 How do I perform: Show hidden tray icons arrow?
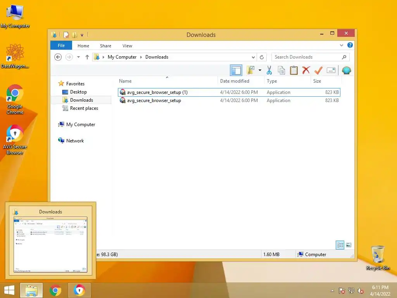pos(332,291)
